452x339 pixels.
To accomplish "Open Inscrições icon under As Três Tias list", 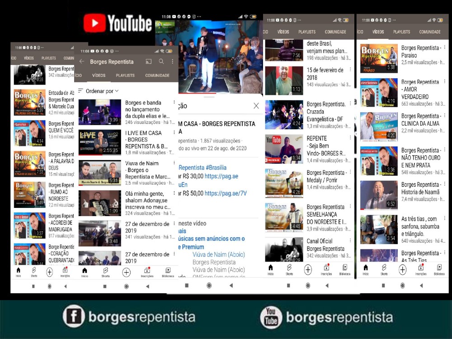I will click(421, 269).
